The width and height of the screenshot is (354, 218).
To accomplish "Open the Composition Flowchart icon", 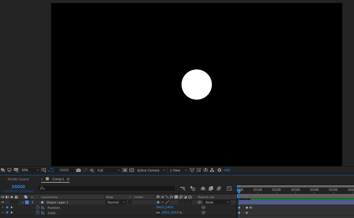I will 212,170.
